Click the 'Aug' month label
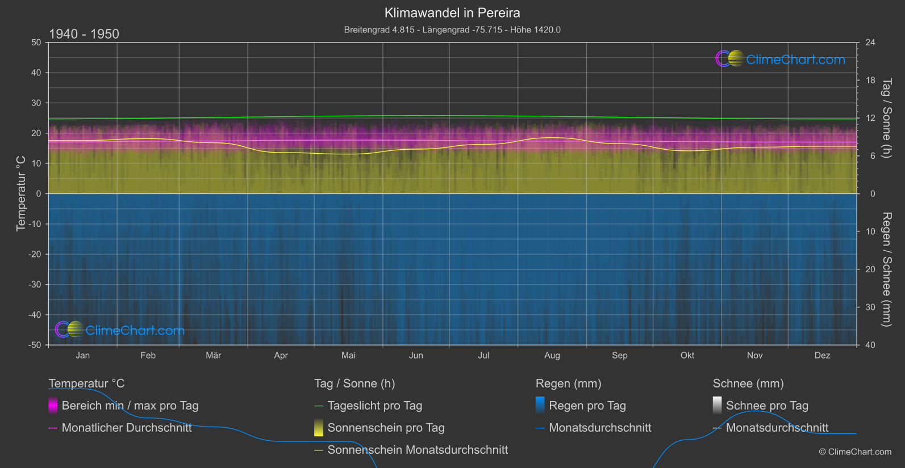Screen dimensions: 905x468 coord(552,355)
